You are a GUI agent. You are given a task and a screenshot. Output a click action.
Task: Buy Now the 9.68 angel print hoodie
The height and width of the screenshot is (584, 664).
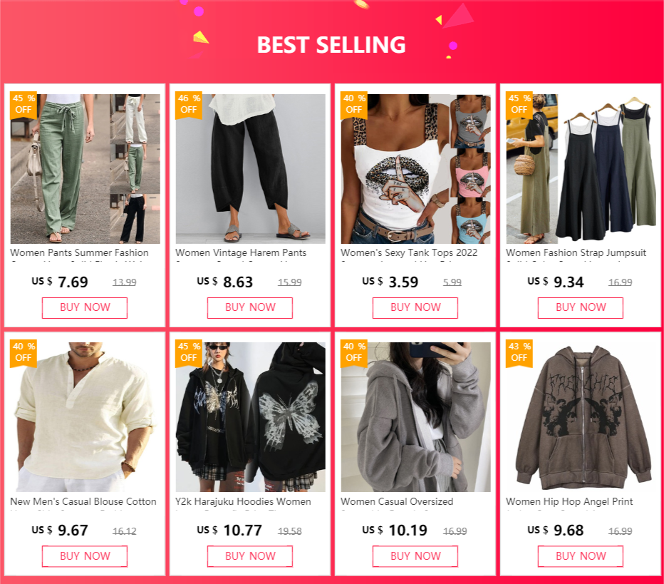[581, 556]
